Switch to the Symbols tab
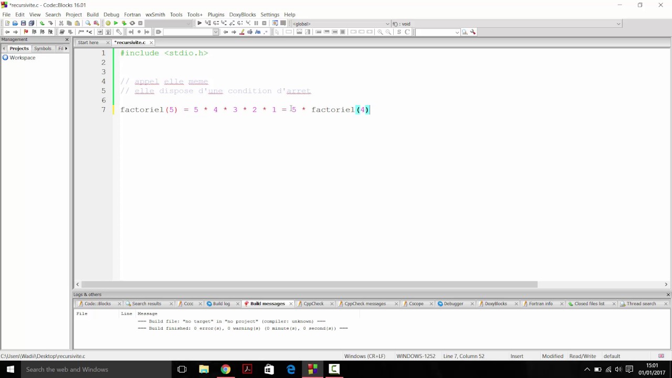 [43, 48]
